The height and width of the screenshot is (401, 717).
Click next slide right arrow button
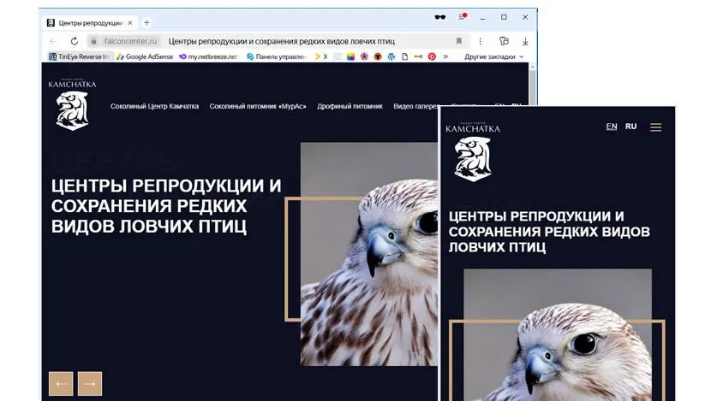tap(90, 384)
